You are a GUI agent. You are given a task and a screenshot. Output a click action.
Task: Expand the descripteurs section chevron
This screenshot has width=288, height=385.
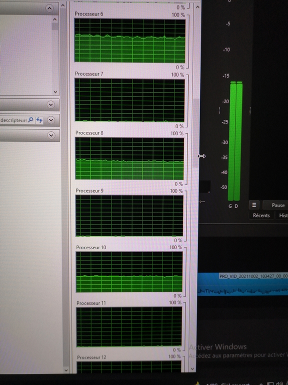pos(51,120)
